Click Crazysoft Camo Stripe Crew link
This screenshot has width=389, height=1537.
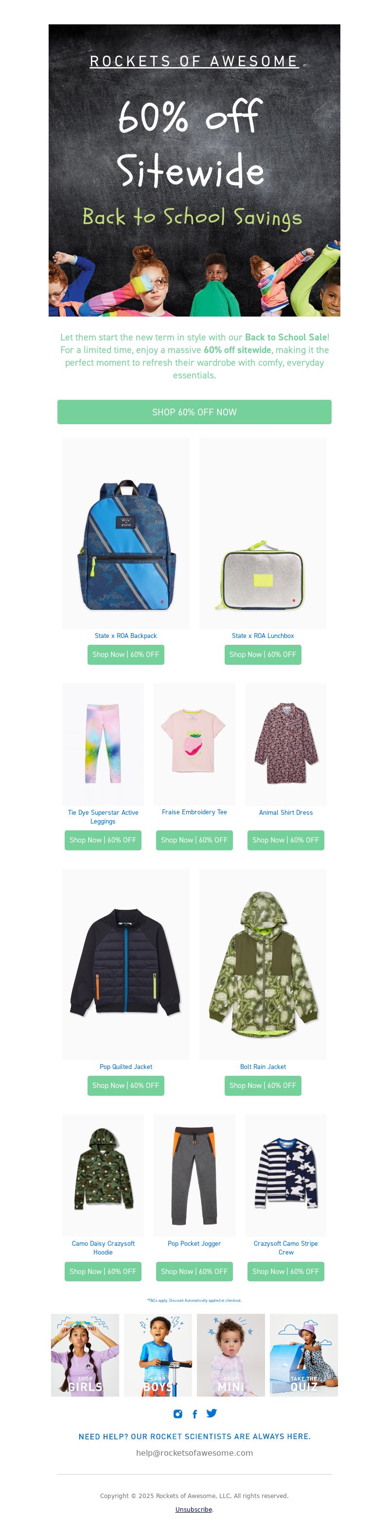click(x=286, y=1248)
